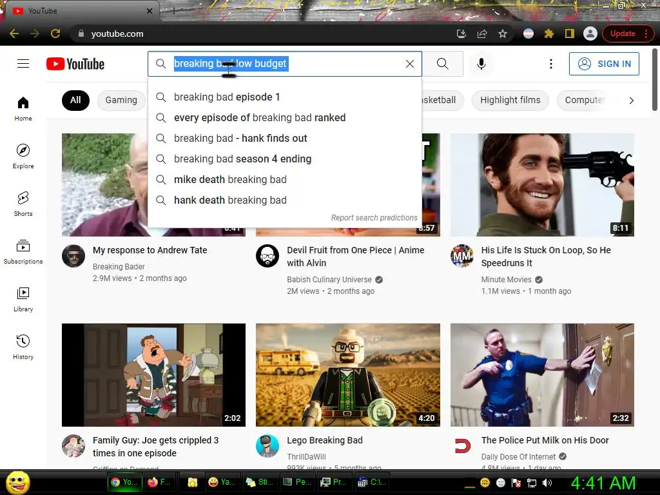Open 'Devil Fruit from One Piece' video title
660x495 pixels.
pyautogui.click(x=355, y=257)
